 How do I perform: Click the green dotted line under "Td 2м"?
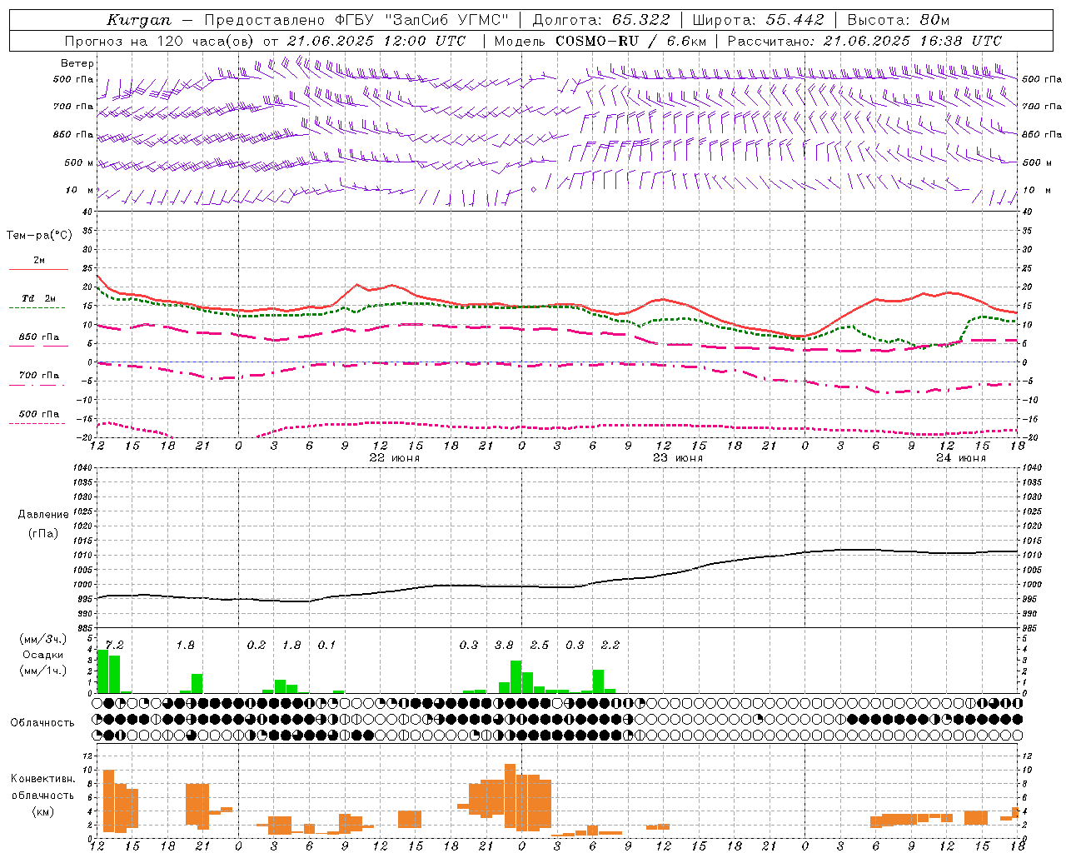(x=38, y=307)
